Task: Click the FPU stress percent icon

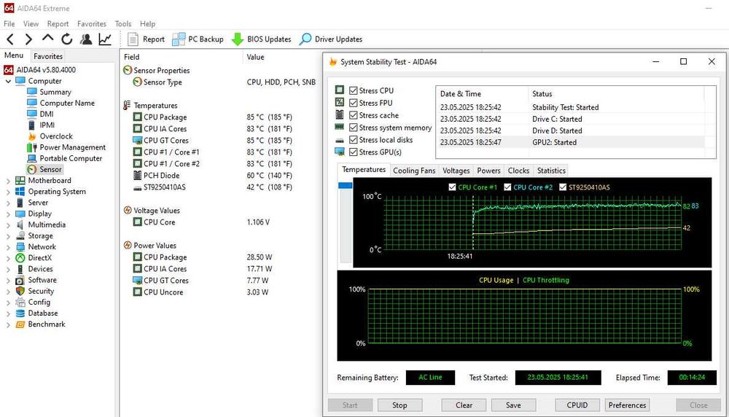Action: pos(340,102)
